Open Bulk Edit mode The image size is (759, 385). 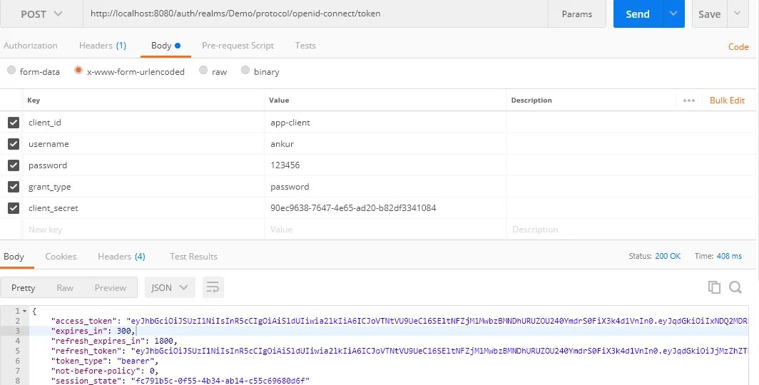(727, 100)
